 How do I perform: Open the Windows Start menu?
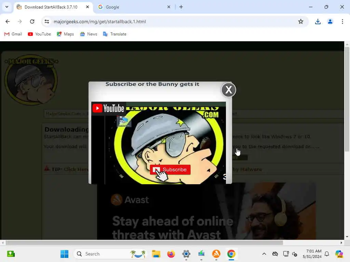[x=64, y=254]
